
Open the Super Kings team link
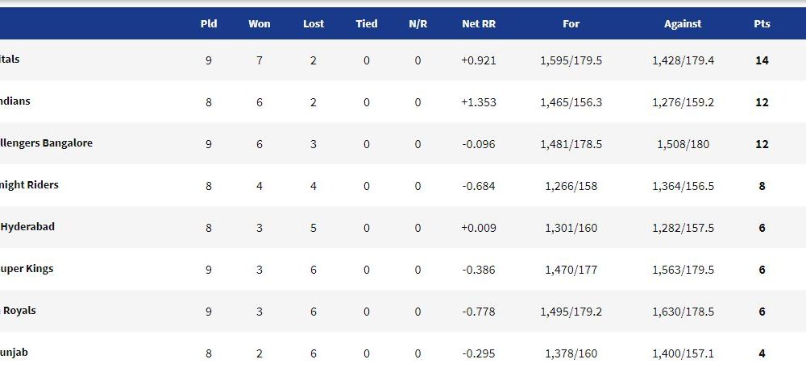click(27, 269)
